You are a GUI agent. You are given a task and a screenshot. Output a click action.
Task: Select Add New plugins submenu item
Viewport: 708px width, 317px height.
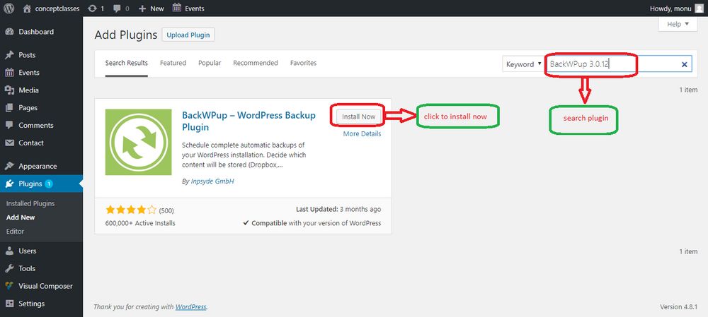tap(21, 217)
